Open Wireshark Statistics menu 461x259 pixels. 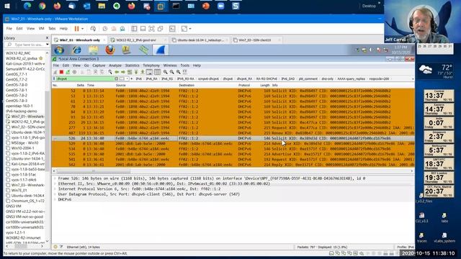pos(132,65)
